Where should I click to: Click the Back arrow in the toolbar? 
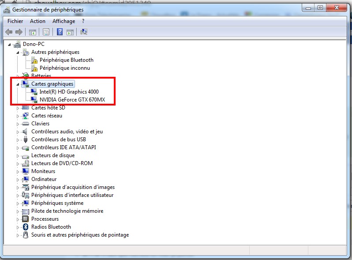(x=8, y=32)
